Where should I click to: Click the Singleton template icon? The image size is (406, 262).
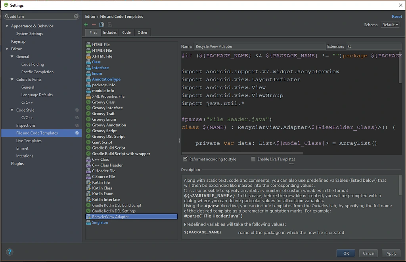[x=88, y=222]
